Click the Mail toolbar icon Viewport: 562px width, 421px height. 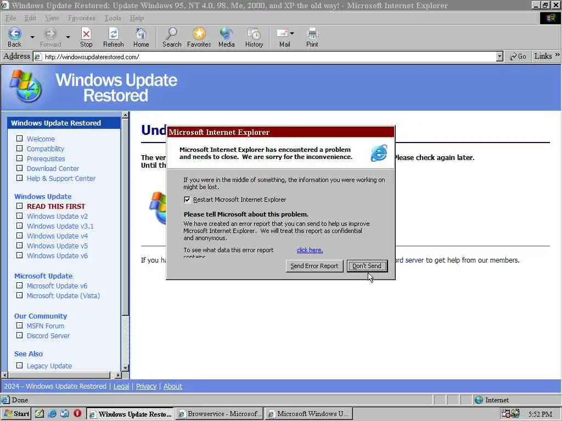(283, 37)
